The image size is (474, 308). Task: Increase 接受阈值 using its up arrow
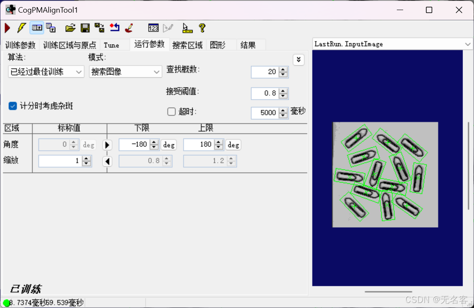coord(283,90)
